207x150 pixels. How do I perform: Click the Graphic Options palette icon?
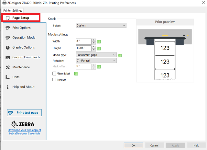coord(8,48)
